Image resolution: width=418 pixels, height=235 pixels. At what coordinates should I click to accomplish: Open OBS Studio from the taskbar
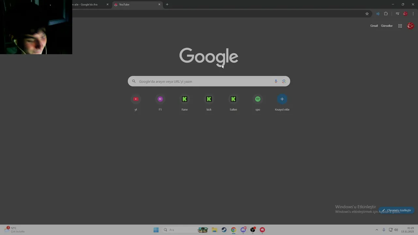coord(253,230)
